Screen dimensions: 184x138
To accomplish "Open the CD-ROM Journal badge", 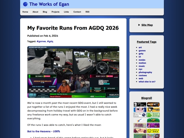I will [x=140, y=125].
